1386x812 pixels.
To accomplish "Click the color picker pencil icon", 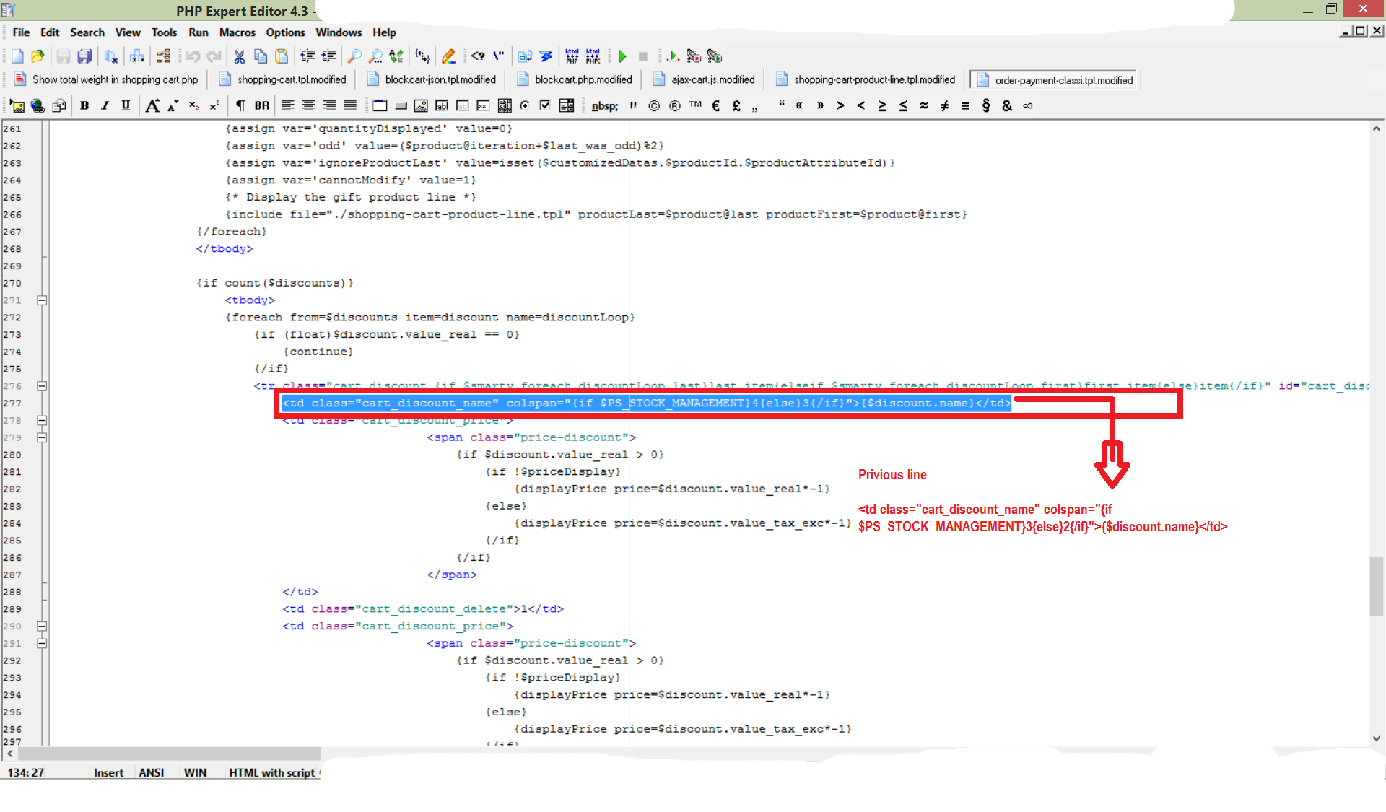I will point(448,56).
